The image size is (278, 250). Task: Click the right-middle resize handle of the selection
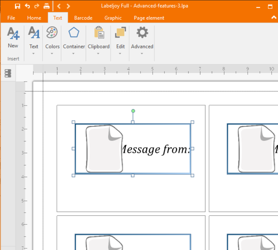click(192, 149)
